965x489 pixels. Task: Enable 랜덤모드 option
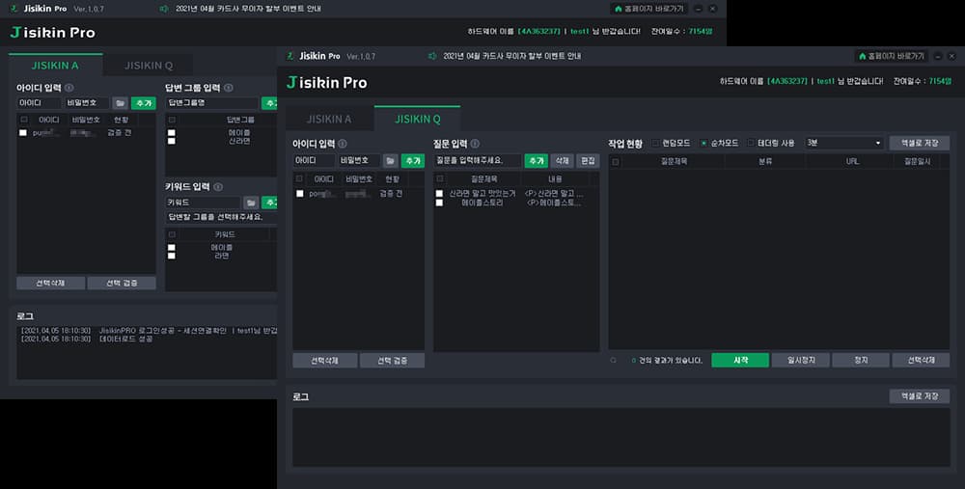click(656, 144)
